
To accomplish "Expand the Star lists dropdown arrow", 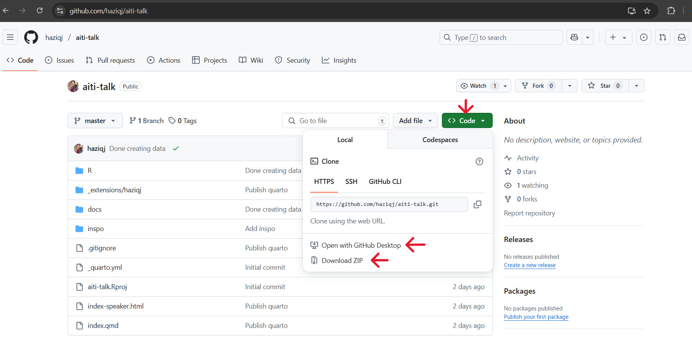I will [637, 86].
